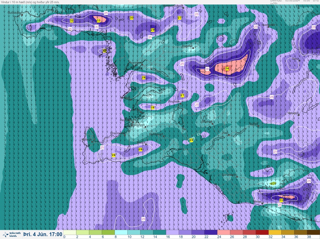Select the light cyan 8–10 m/s legend swatch
Viewport: 320px width, 239px height.
click(x=121, y=233)
